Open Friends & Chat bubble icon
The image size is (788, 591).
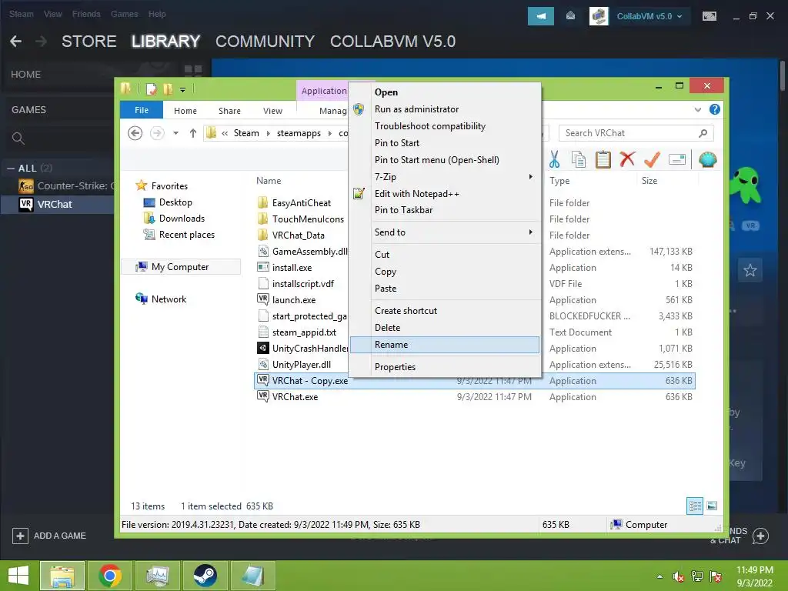click(x=760, y=536)
